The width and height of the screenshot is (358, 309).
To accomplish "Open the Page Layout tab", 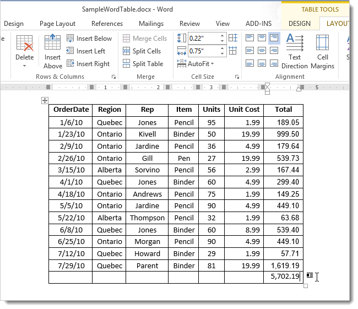I will click(x=58, y=24).
